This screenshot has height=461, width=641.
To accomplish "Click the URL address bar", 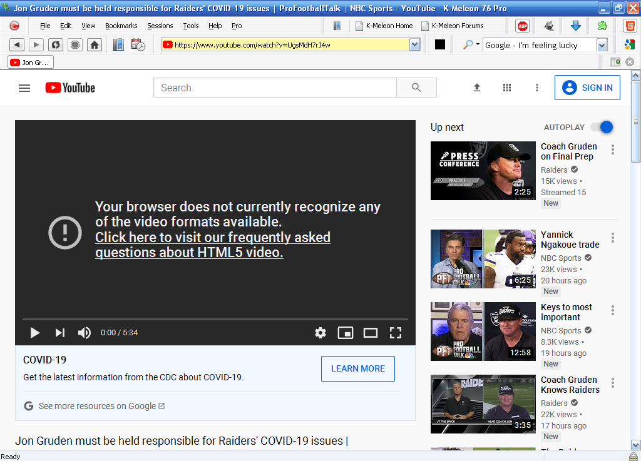I will click(x=285, y=45).
